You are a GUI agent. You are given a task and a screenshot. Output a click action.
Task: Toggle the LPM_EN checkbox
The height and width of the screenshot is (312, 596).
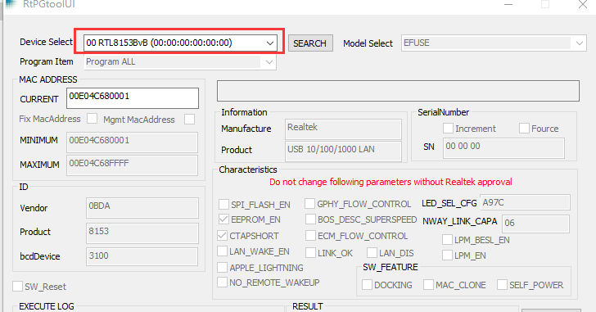click(447, 255)
